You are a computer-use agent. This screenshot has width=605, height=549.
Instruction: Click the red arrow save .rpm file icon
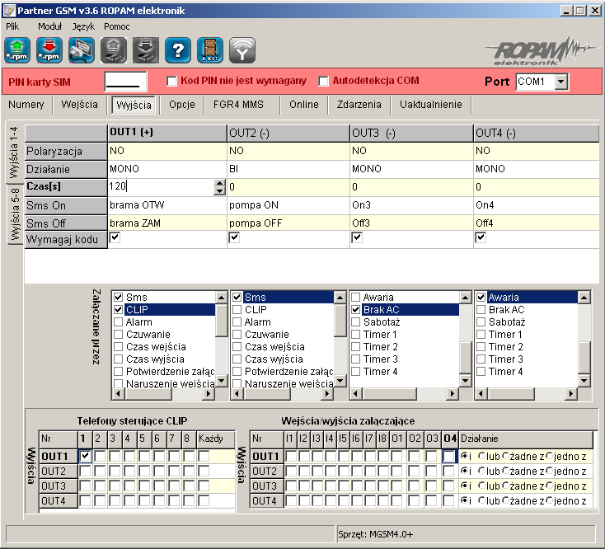click(x=49, y=50)
